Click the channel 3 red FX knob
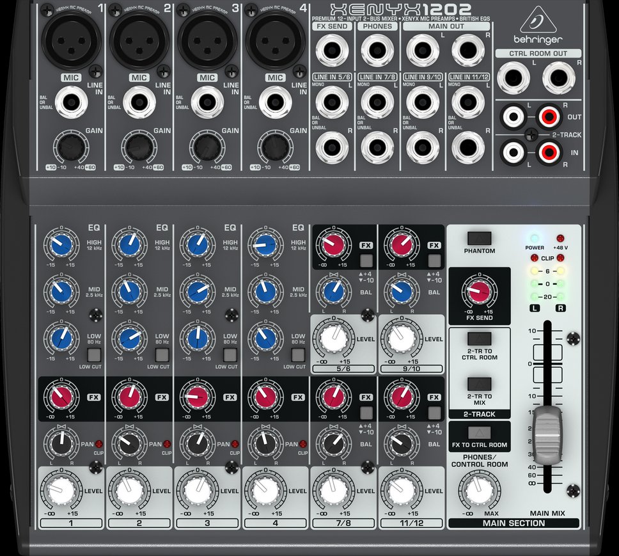Viewport: 619px width, 556px height. pyautogui.click(x=198, y=397)
